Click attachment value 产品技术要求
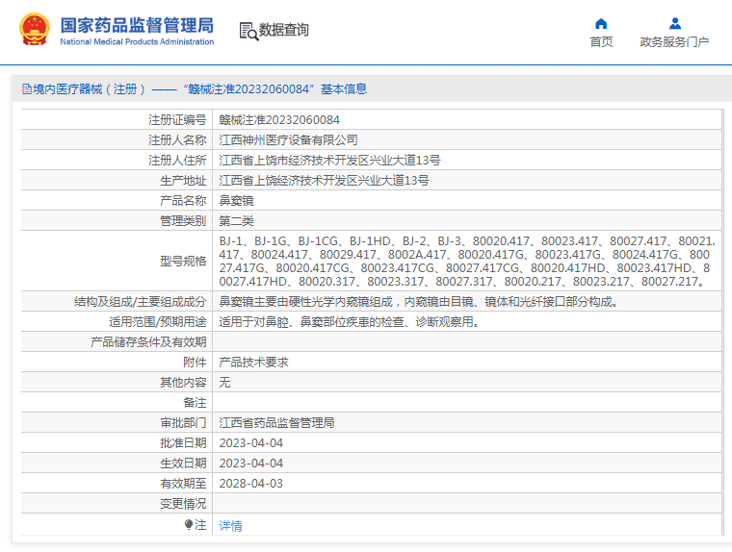Image resolution: width=732 pixels, height=552 pixels. [x=253, y=363]
